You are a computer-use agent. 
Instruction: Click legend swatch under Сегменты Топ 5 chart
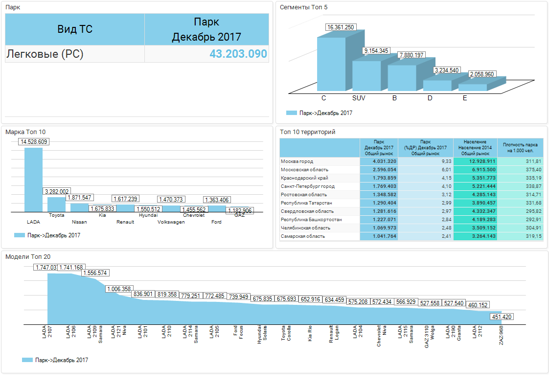[x=291, y=113]
